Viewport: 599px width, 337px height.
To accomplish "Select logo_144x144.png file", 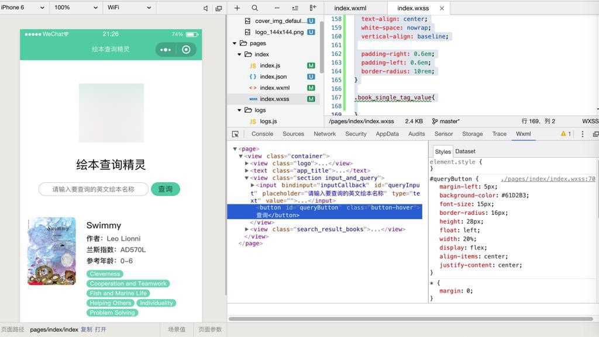I will 280,32.
